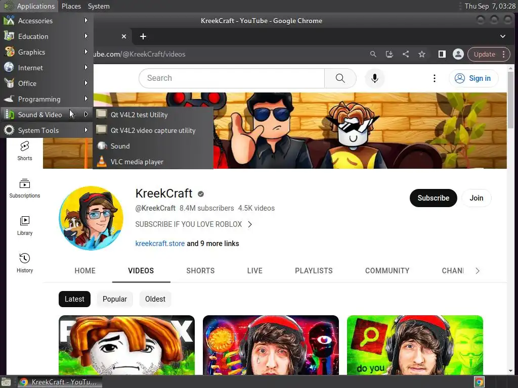Click the clock Thu Sep 7, 03:28
Image resolution: width=518 pixels, height=388 pixels.
[490, 6]
